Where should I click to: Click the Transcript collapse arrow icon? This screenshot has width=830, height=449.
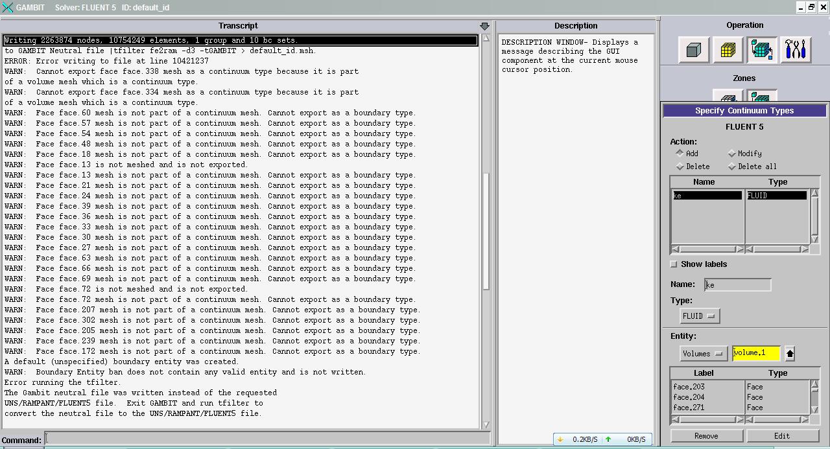pyautogui.click(x=484, y=26)
